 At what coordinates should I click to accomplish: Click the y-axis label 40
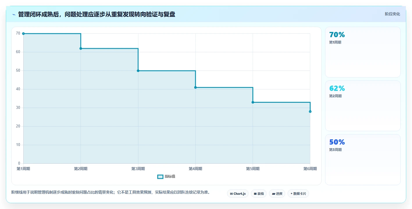click(18, 89)
